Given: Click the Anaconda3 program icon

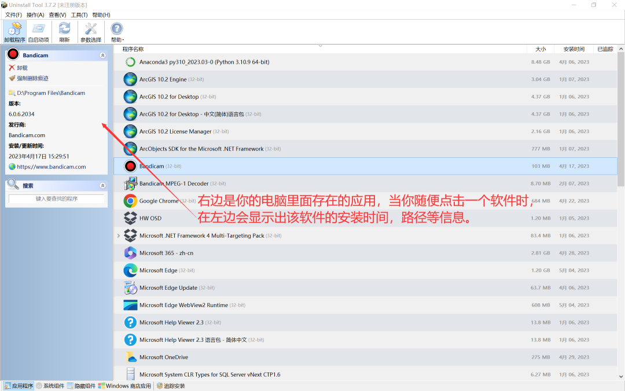Looking at the screenshot, I should (130, 62).
